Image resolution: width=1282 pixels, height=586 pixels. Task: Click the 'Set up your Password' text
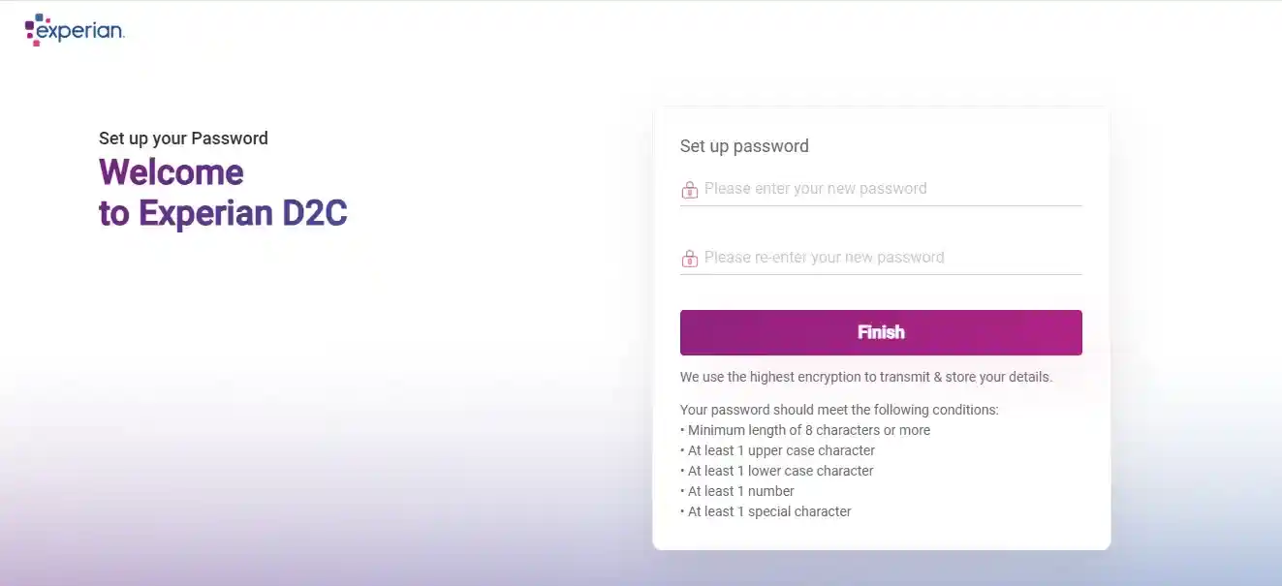[183, 138]
